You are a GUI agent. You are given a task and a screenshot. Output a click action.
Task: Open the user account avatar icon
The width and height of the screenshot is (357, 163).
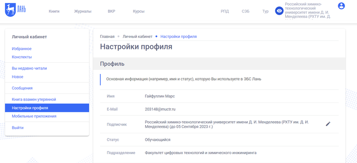point(341,6)
